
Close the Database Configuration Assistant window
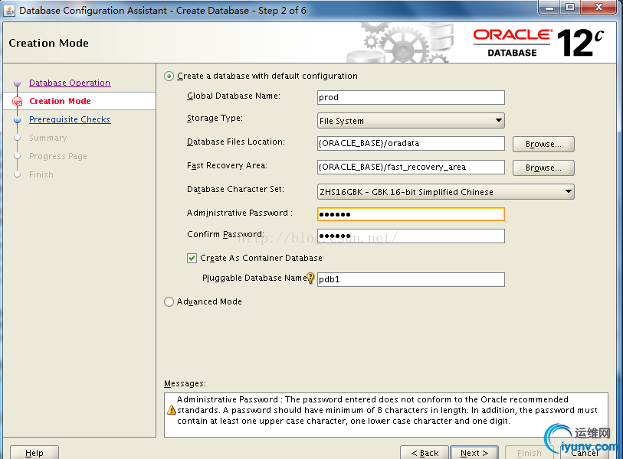[598, 7]
